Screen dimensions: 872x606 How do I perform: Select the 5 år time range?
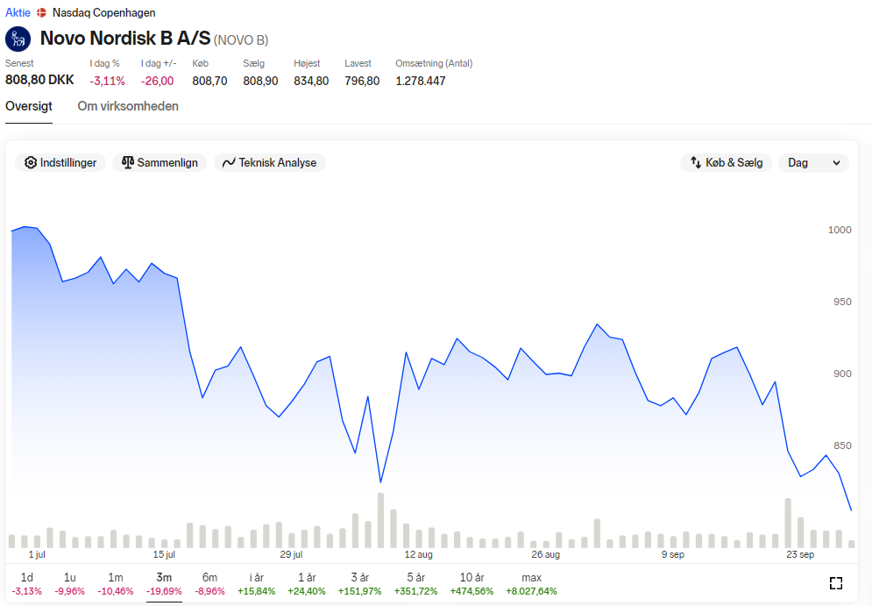pyautogui.click(x=416, y=584)
